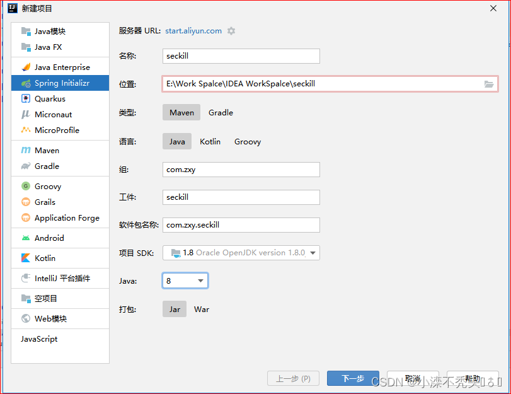Click the 名称 input field

click(x=241, y=56)
